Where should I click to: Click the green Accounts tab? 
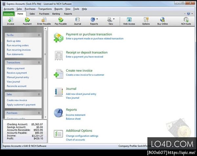9,14
